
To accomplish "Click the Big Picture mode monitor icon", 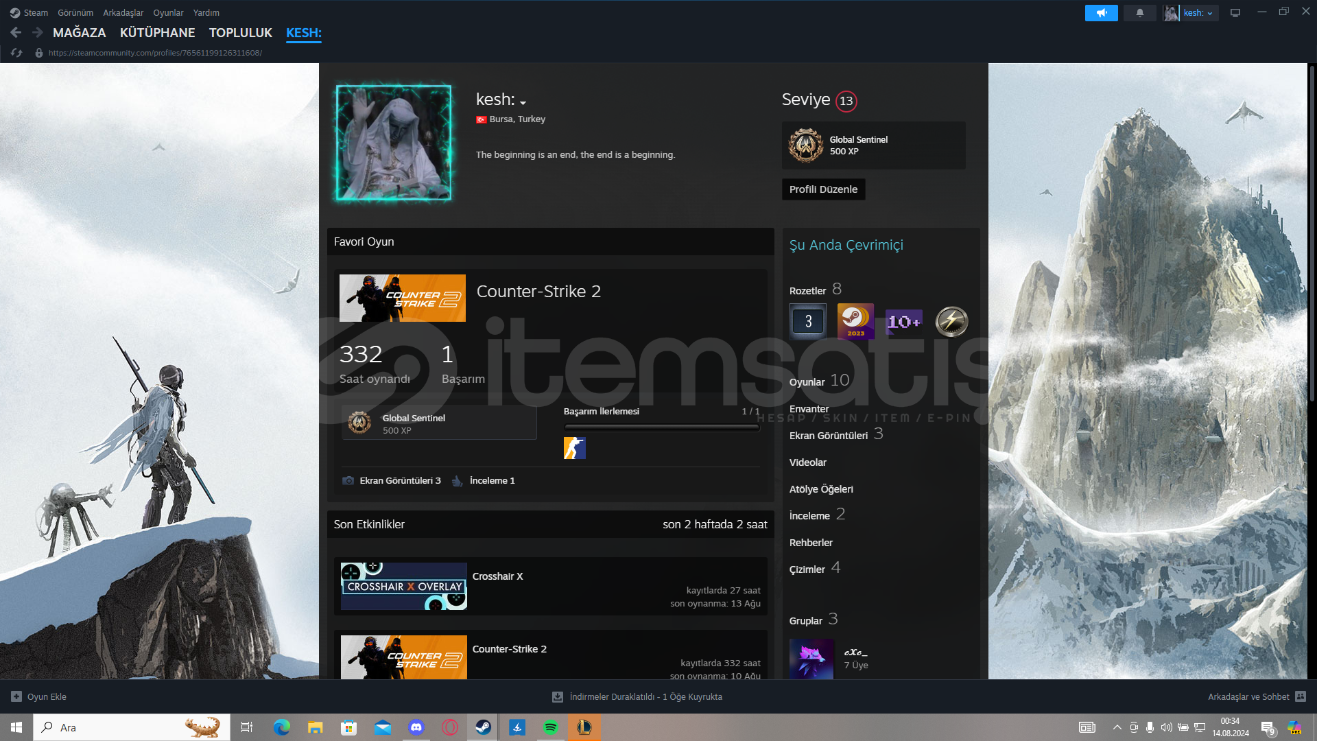I will point(1235,13).
